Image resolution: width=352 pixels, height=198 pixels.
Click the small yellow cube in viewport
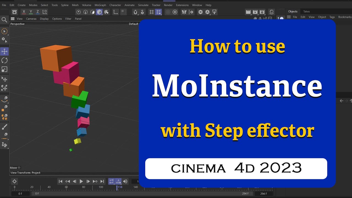(77, 141)
